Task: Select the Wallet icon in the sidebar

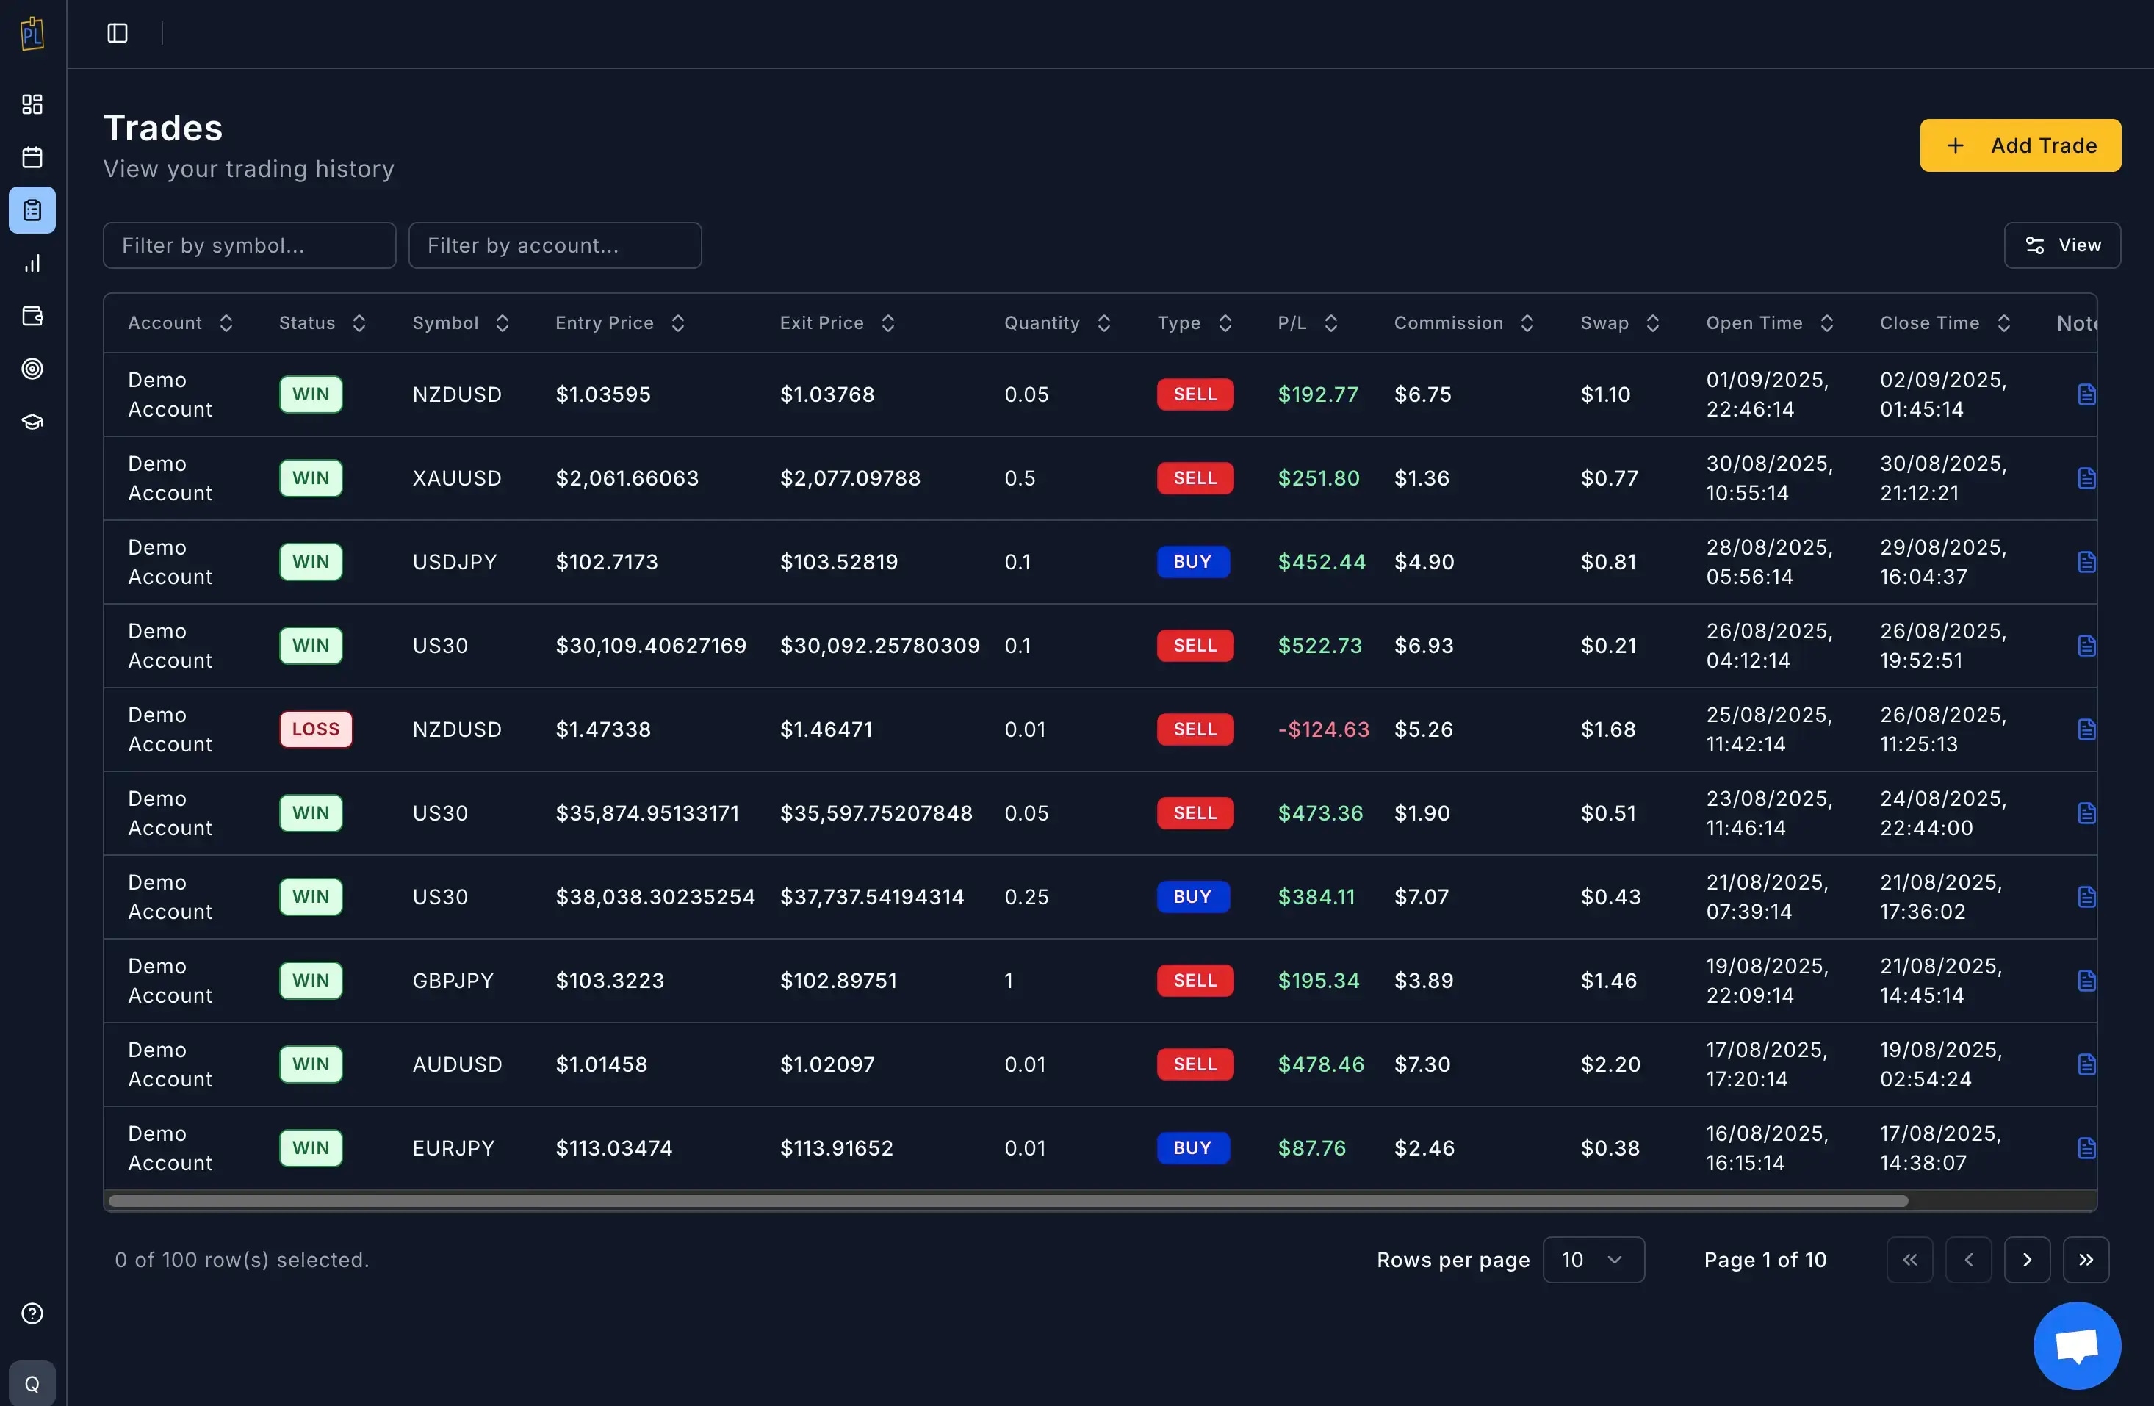Action: point(32,316)
